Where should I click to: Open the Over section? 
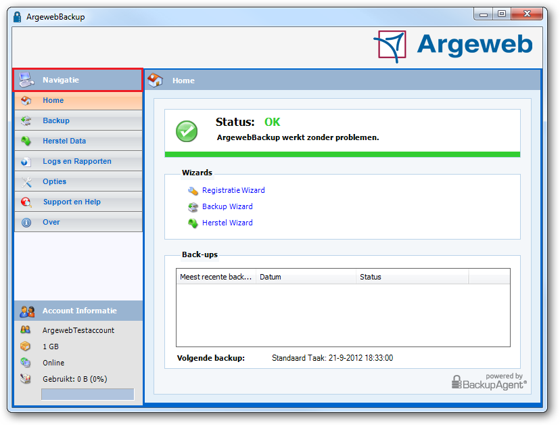point(78,223)
